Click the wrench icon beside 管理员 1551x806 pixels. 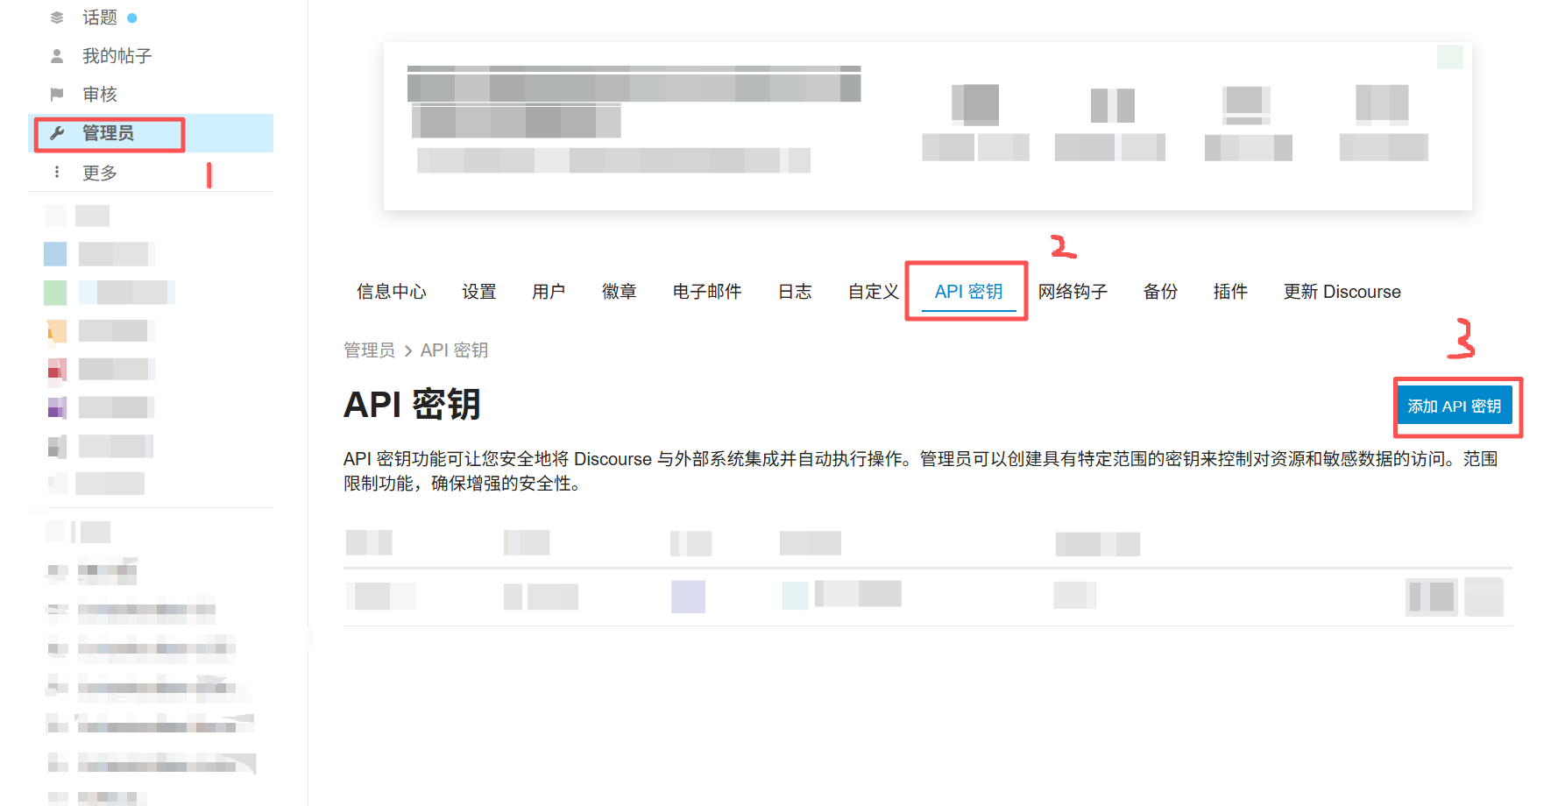tap(58, 133)
